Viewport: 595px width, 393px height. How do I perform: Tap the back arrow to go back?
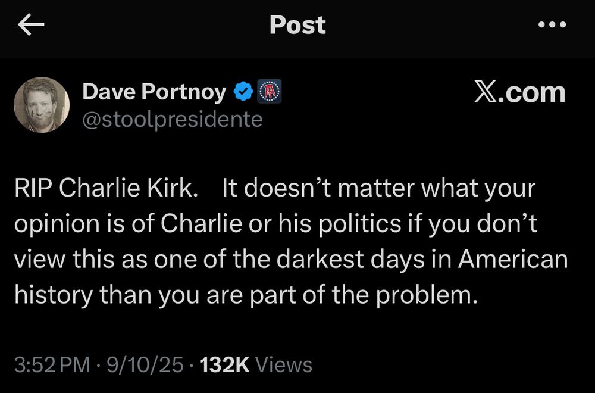coord(32,24)
